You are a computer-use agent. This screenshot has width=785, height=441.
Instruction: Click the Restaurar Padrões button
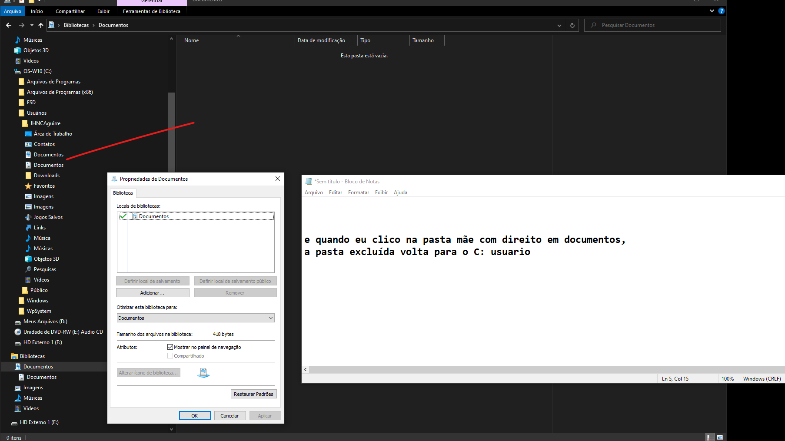click(253, 394)
